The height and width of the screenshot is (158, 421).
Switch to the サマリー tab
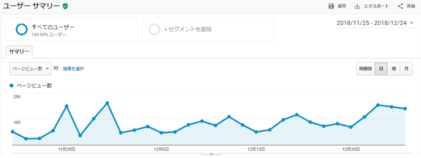19,51
